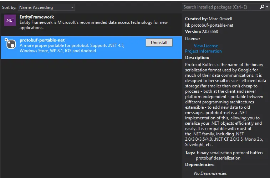Screen dimensions: 270x178
Task: Click the search magnifier icon
Action: [262, 7]
